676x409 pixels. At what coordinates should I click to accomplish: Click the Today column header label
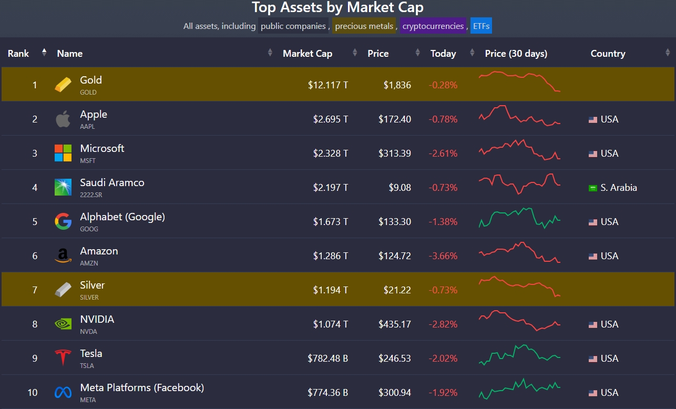point(443,53)
